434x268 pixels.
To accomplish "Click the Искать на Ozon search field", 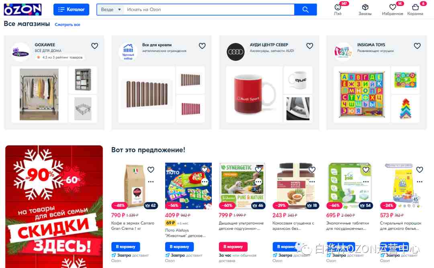I will tap(209, 9).
